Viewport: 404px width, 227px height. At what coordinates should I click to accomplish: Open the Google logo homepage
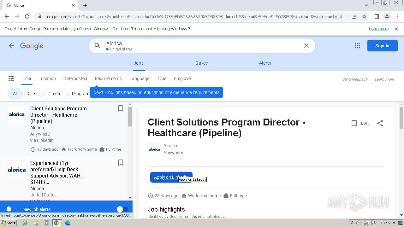point(32,46)
